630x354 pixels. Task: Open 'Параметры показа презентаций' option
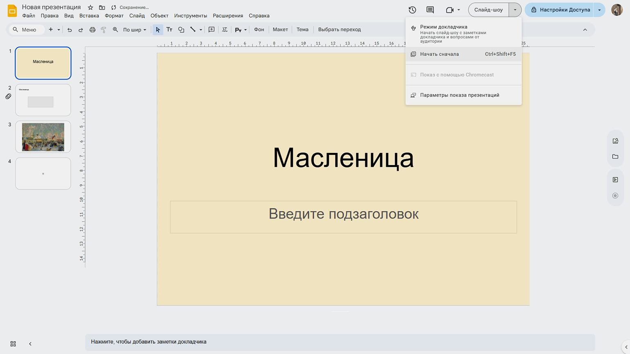(x=459, y=95)
